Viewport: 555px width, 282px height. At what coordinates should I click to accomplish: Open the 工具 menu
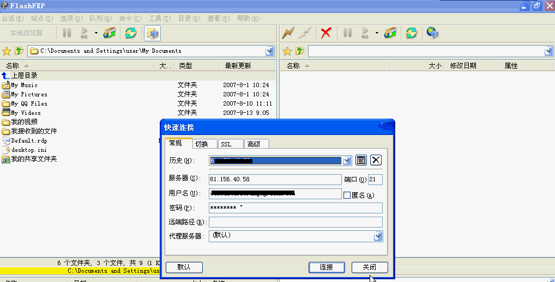160,19
